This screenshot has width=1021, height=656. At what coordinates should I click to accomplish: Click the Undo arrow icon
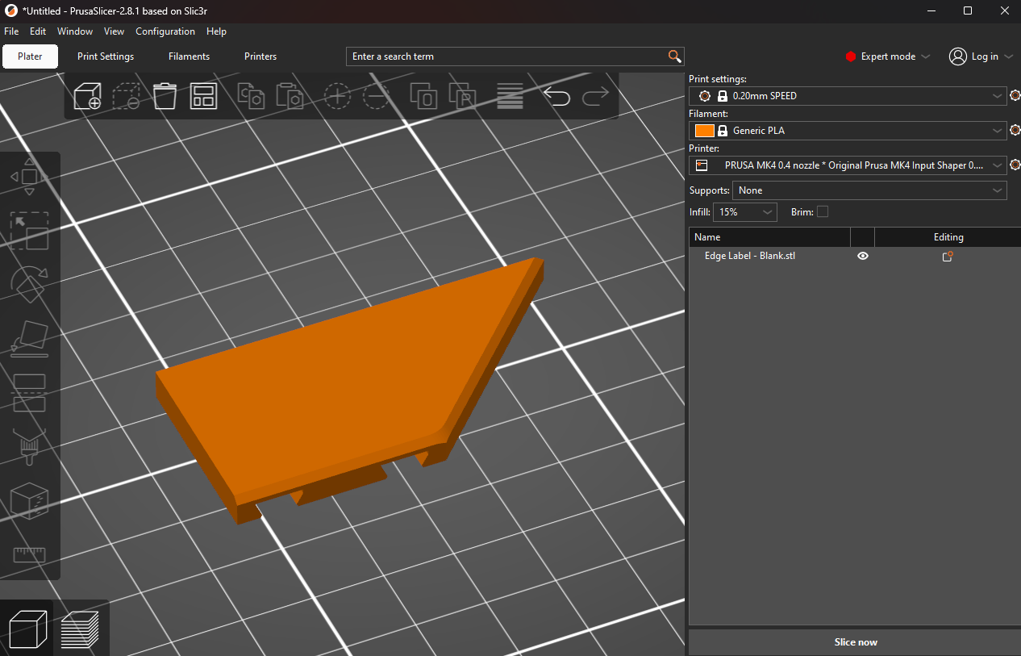pos(556,97)
